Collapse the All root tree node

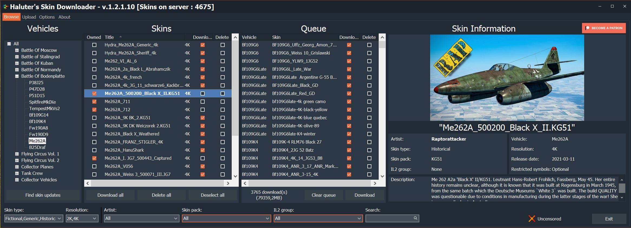click(x=9, y=44)
